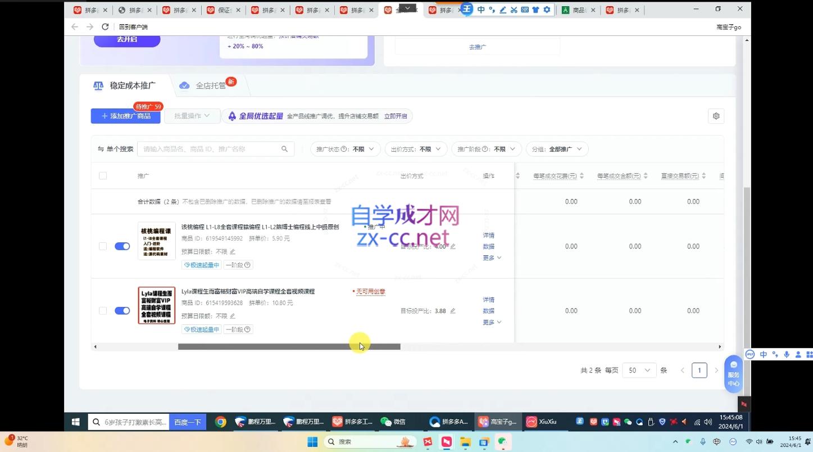This screenshot has width=813, height=452.
Task: Open the 高宝子g... taskbar window
Action: click(x=498, y=422)
